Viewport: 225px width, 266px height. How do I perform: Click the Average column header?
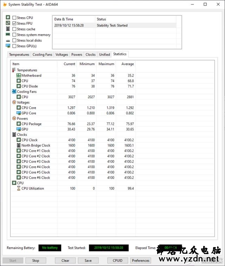[x=126, y=64]
